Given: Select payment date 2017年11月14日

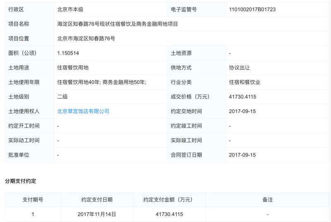Looking at the screenshot, I should pos(97,214).
